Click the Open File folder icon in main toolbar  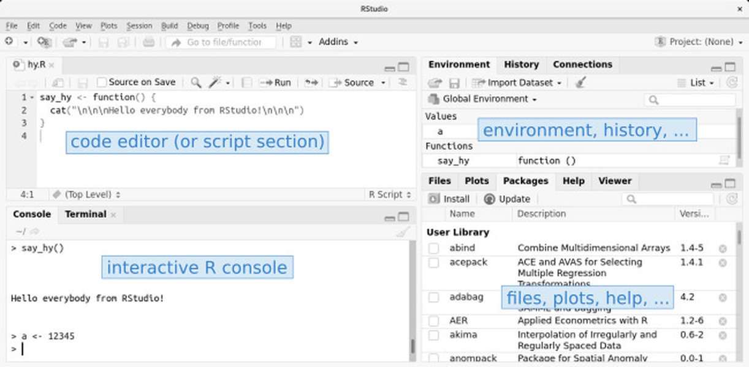point(69,42)
